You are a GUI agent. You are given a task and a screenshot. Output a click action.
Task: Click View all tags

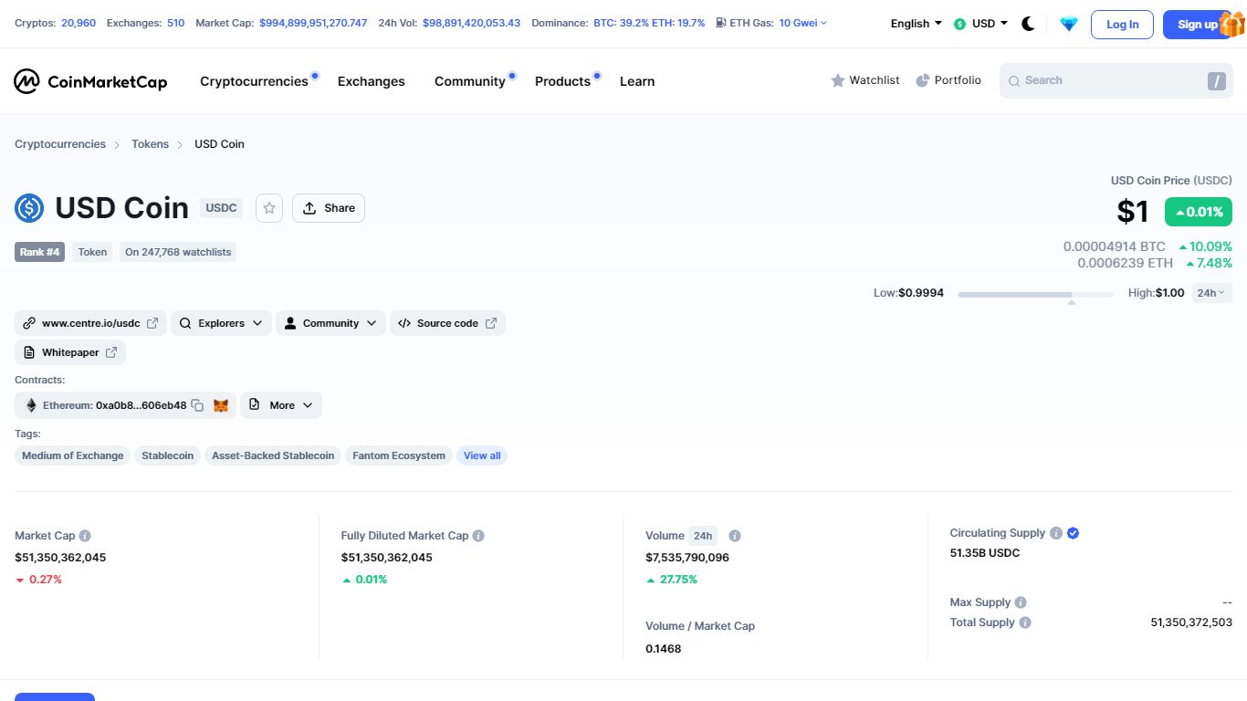(x=482, y=455)
